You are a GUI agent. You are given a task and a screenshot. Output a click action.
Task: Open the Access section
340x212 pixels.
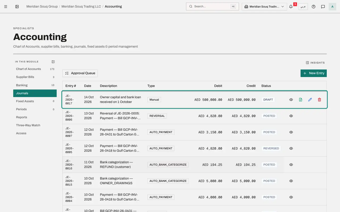point(35,133)
